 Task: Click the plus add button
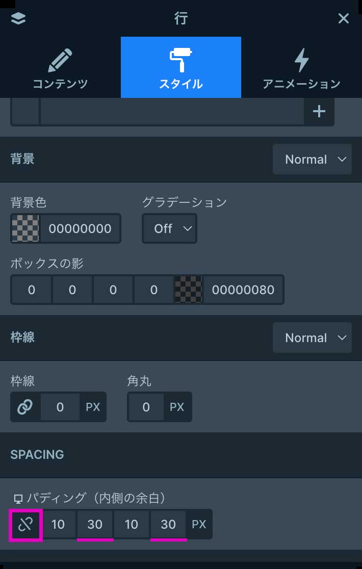[x=319, y=112]
